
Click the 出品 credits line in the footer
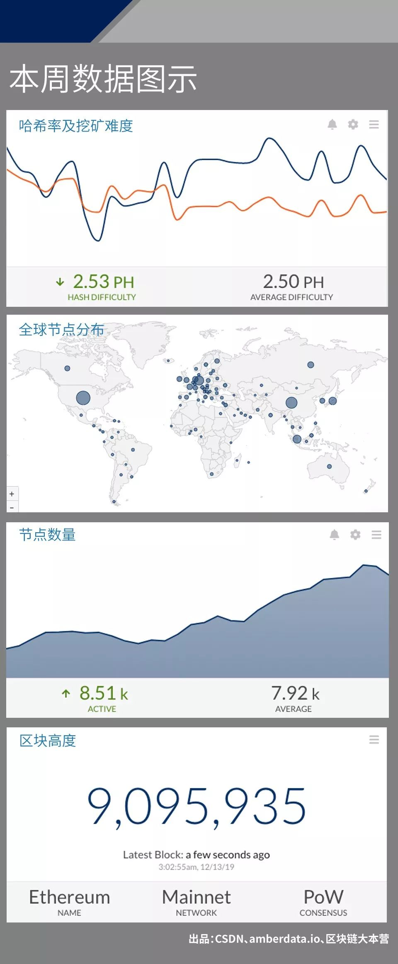coord(289,939)
